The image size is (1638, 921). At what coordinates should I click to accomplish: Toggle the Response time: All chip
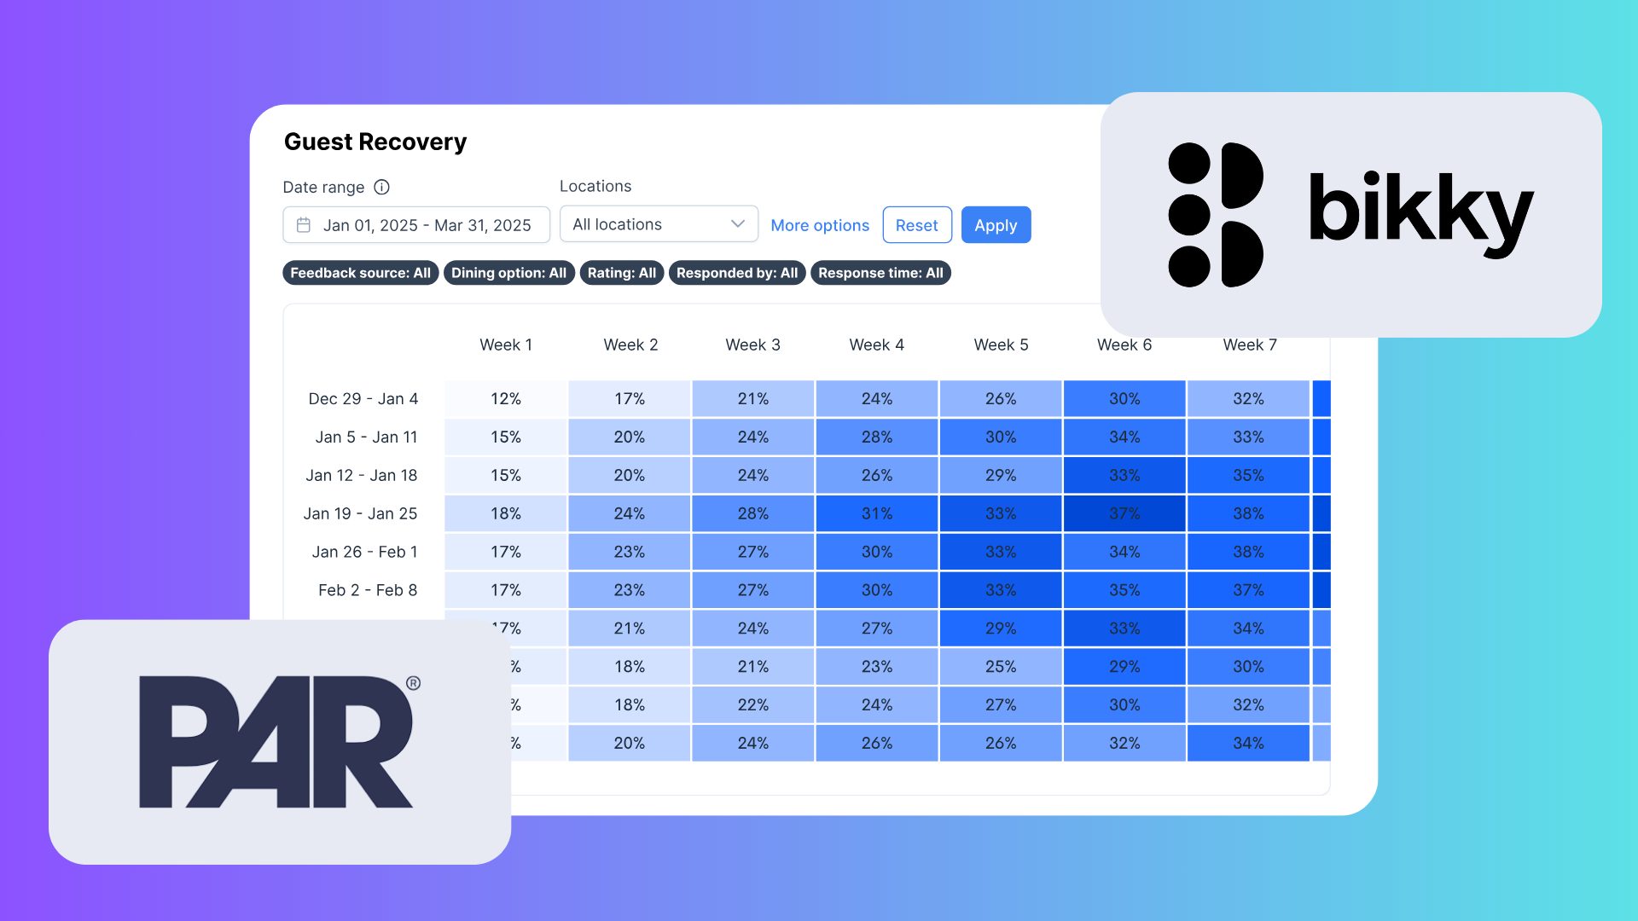[880, 273]
